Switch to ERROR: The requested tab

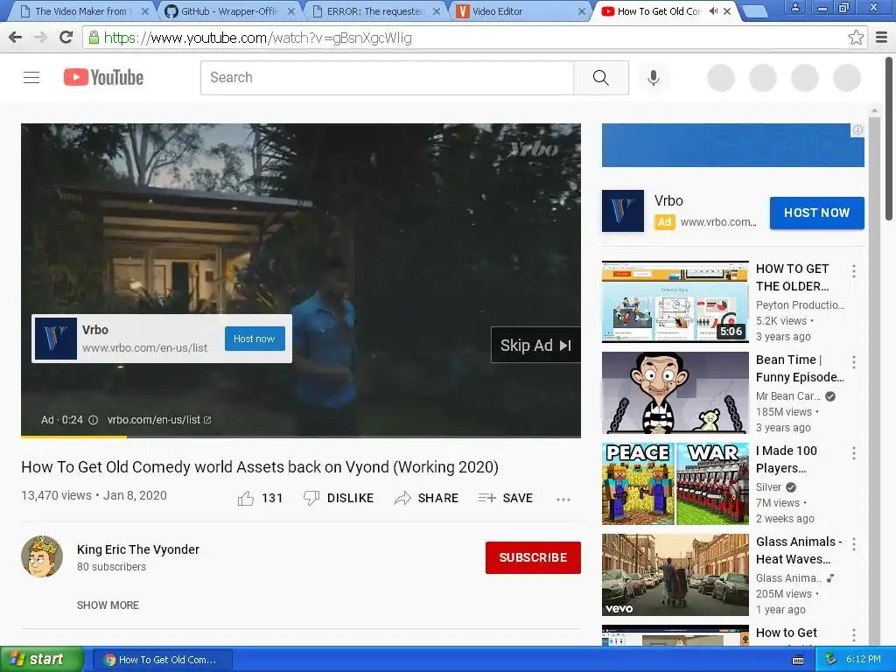[x=374, y=10]
